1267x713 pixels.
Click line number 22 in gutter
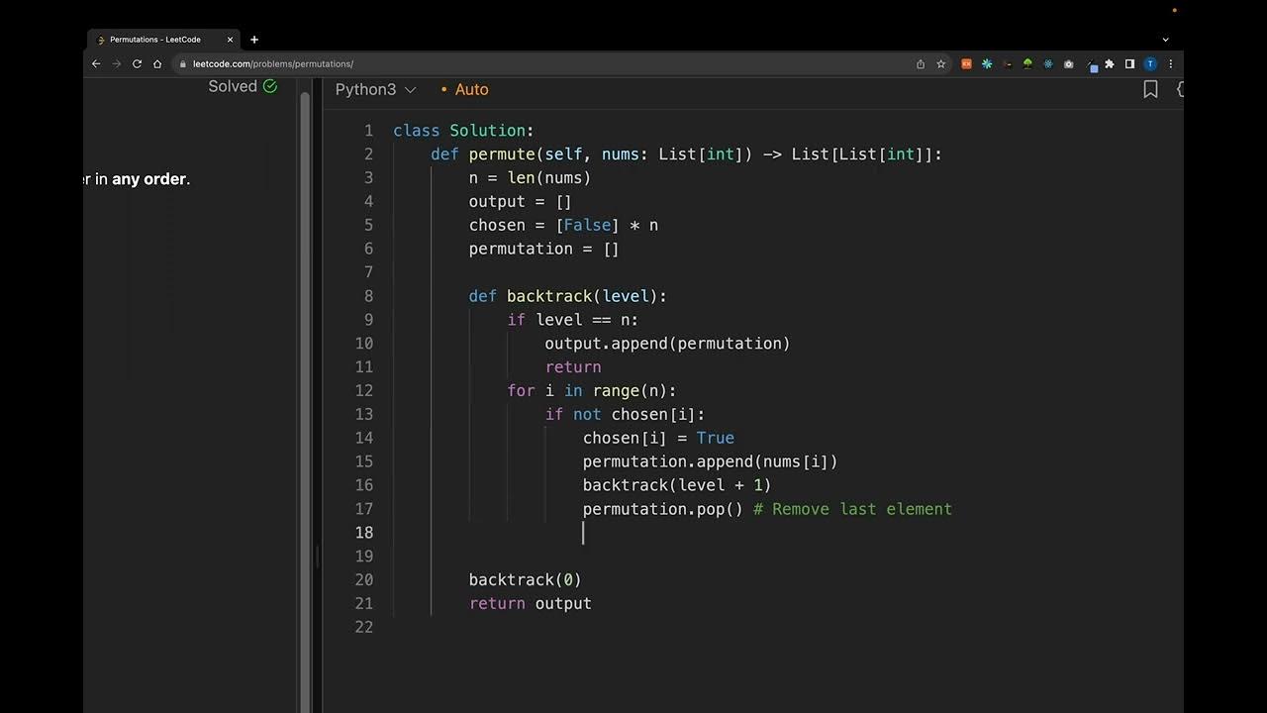point(364,627)
